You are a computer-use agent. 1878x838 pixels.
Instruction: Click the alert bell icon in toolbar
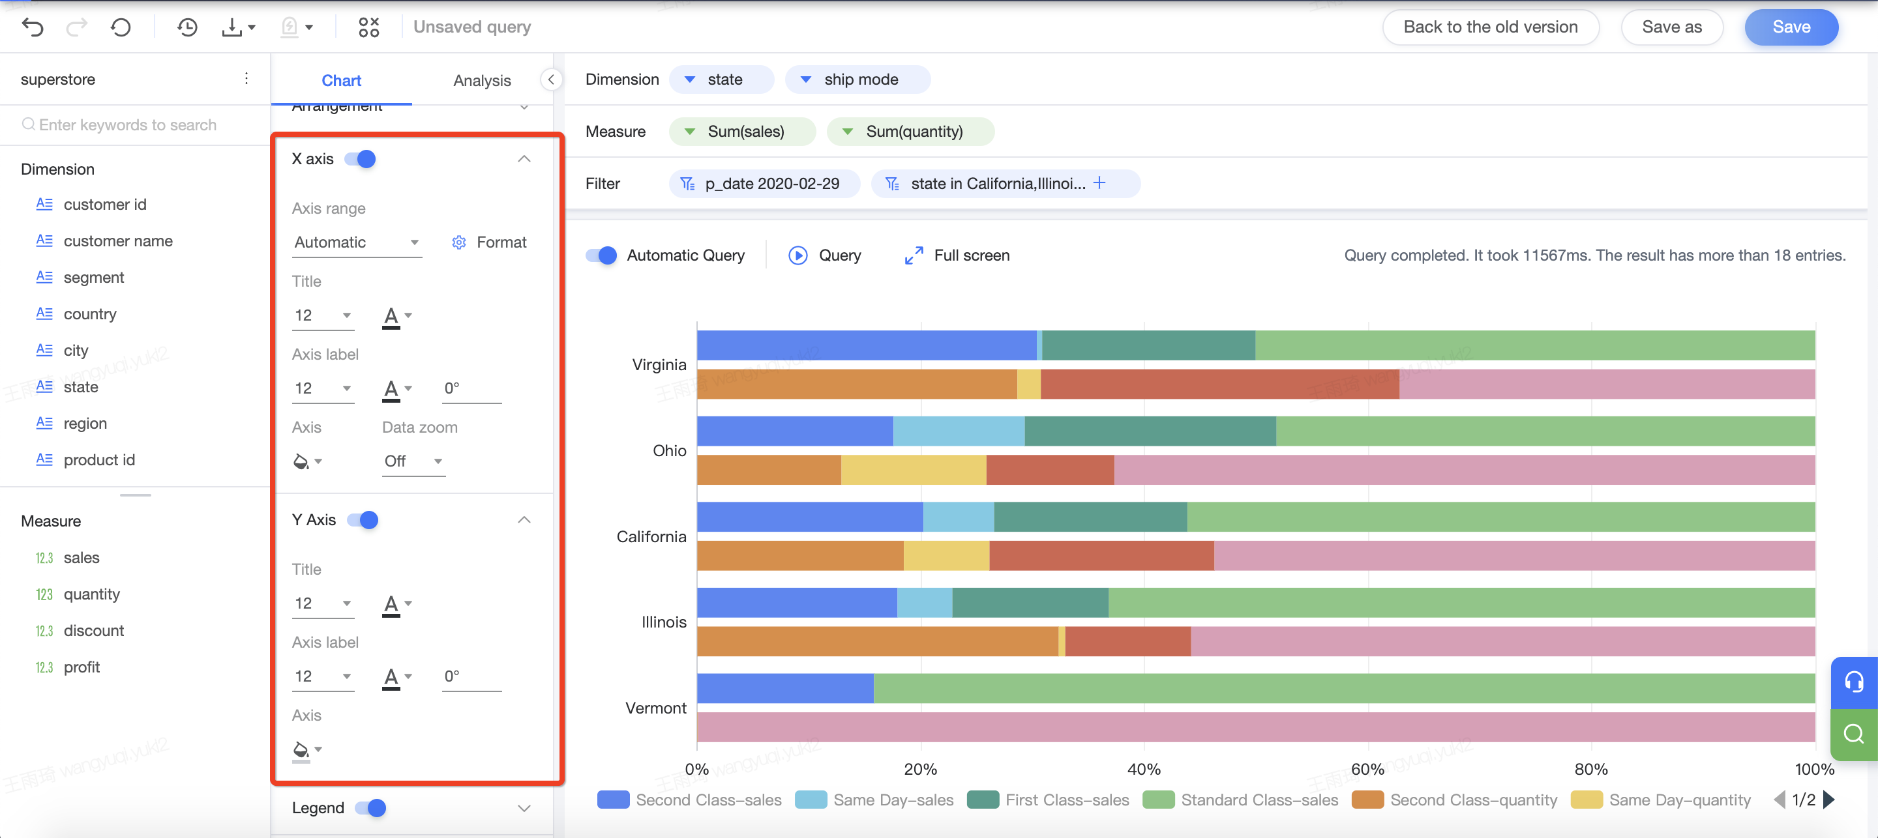point(290,27)
